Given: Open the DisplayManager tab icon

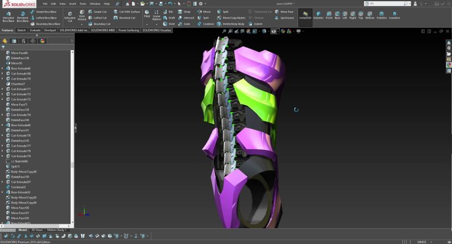Looking at the screenshot, I should (x=42, y=41).
